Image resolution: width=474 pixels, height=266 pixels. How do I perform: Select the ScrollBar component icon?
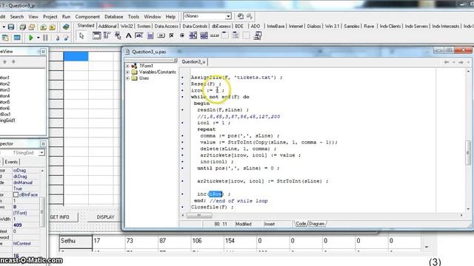(214, 36)
